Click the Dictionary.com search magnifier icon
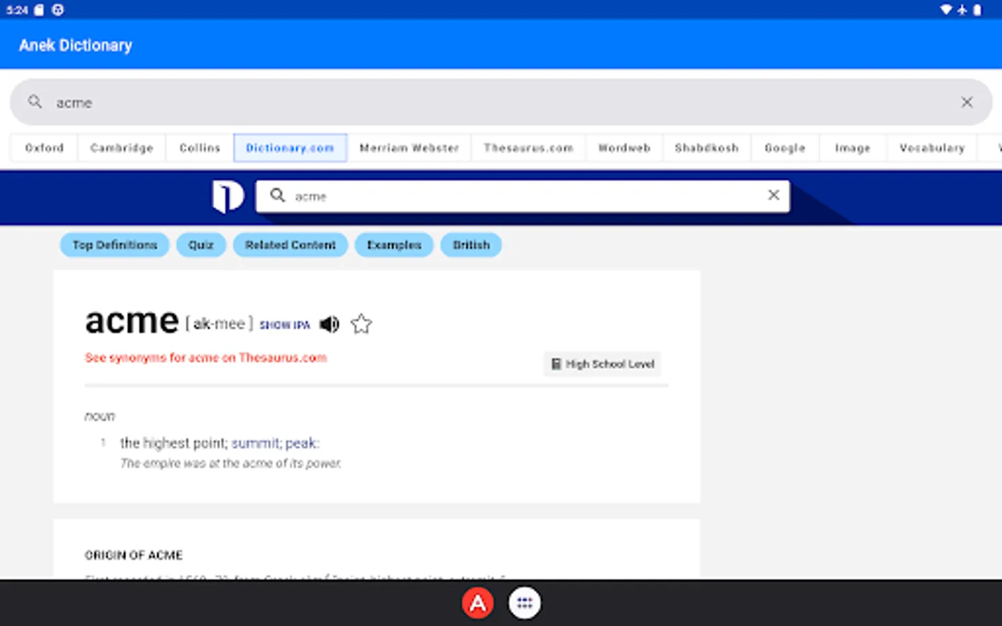The width and height of the screenshot is (1002, 626). click(x=278, y=195)
